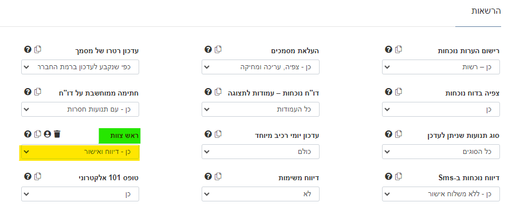Click the help icon next to רישום הערות נוכחות
The width and height of the screenshot is (508, 214).
[x=388, y=49]
